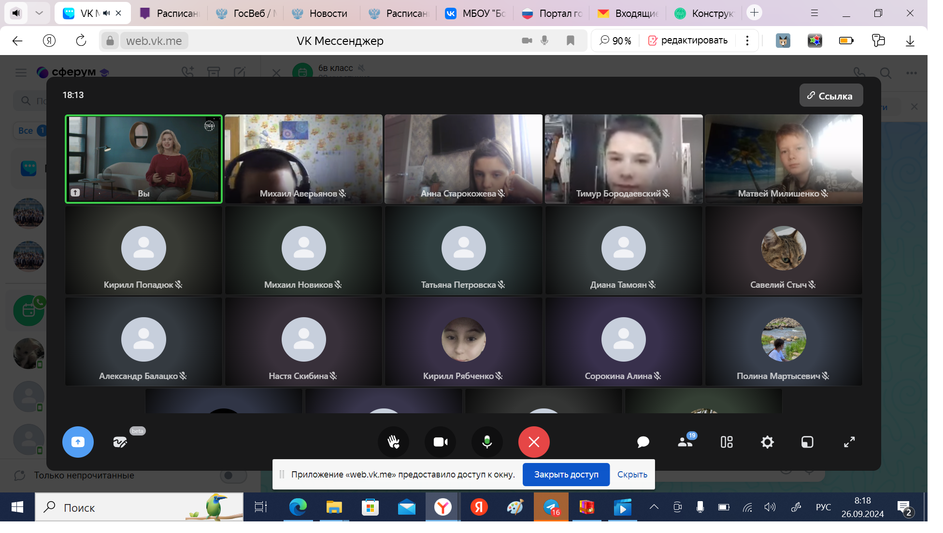Select Тимур Бородаевский video tile
Viewport: 943px width, 533px height.
624,159
